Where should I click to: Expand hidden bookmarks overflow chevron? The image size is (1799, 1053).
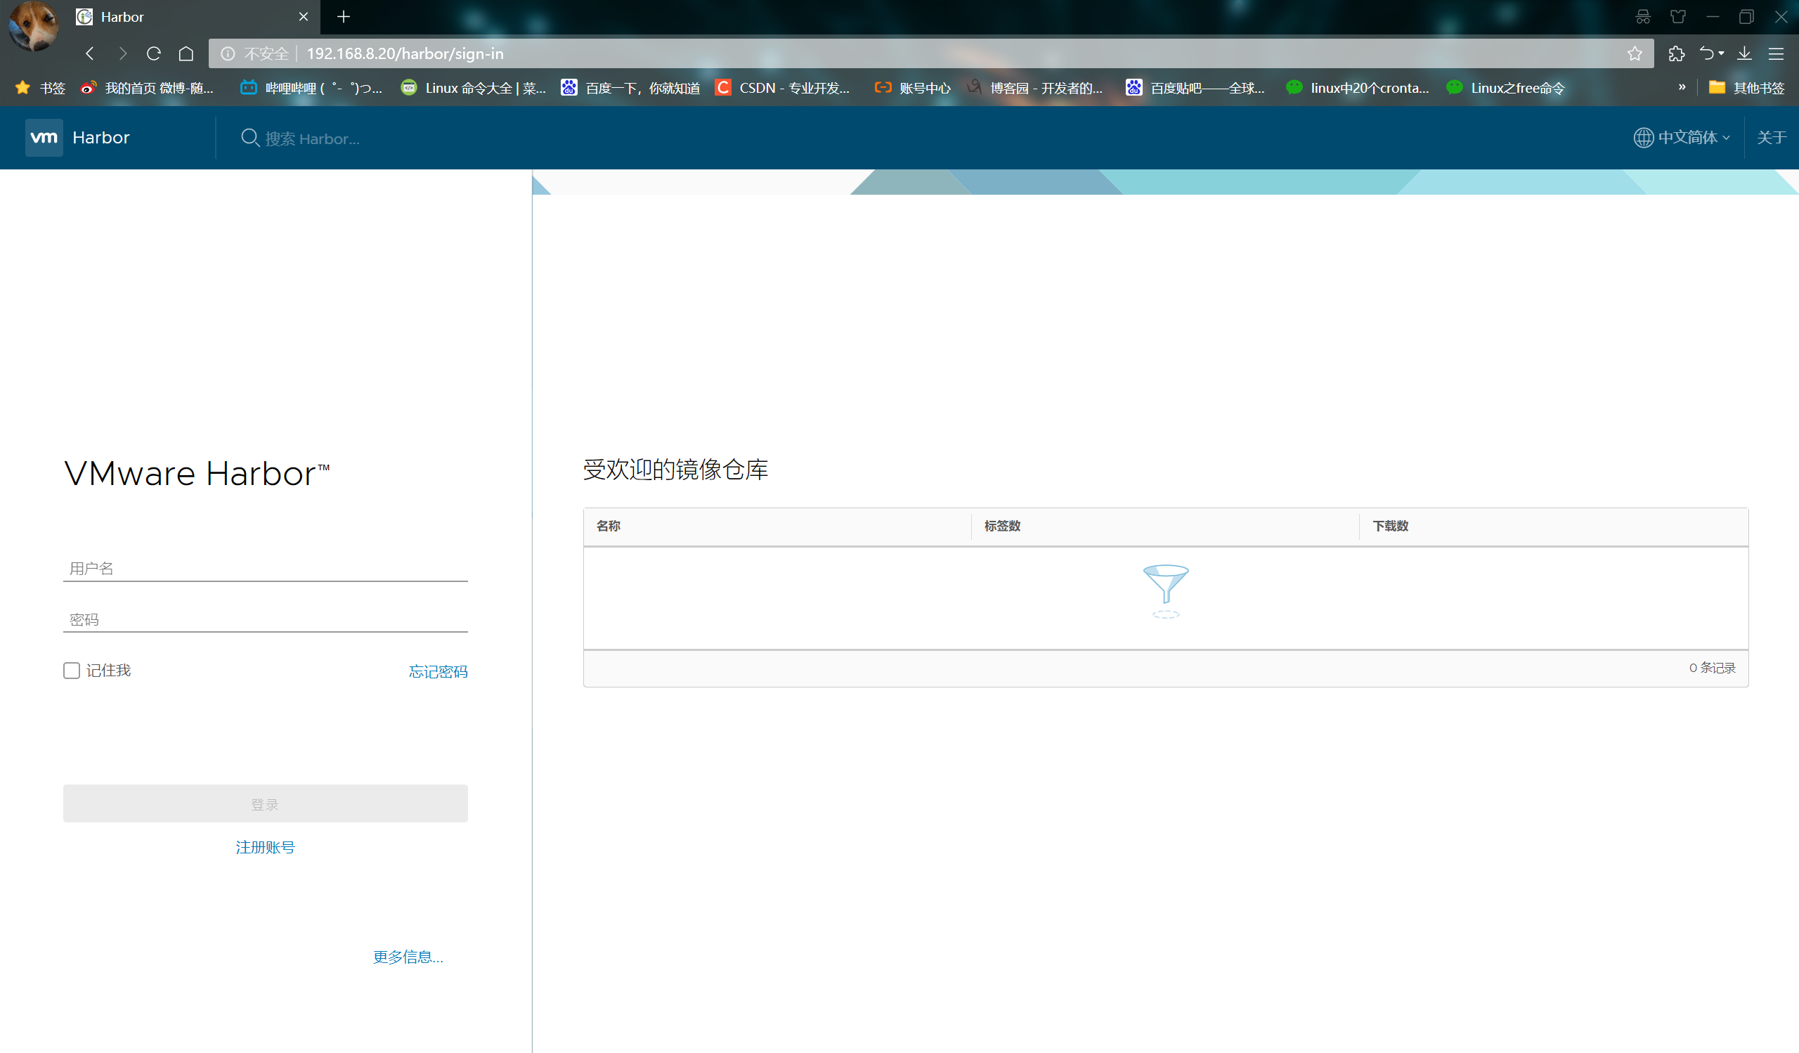point(1681,87)
